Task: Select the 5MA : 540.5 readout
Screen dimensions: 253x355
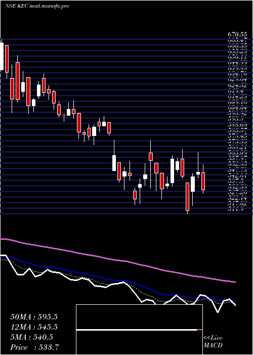Action: point(31,337)
